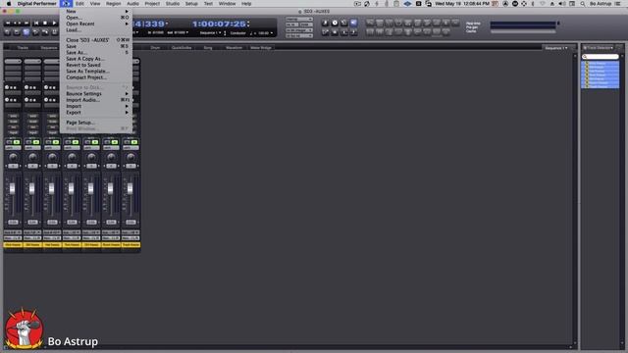Toggle the green automation button on second mixer strip
Screen dimensions: 628x353
pos(36,142)
